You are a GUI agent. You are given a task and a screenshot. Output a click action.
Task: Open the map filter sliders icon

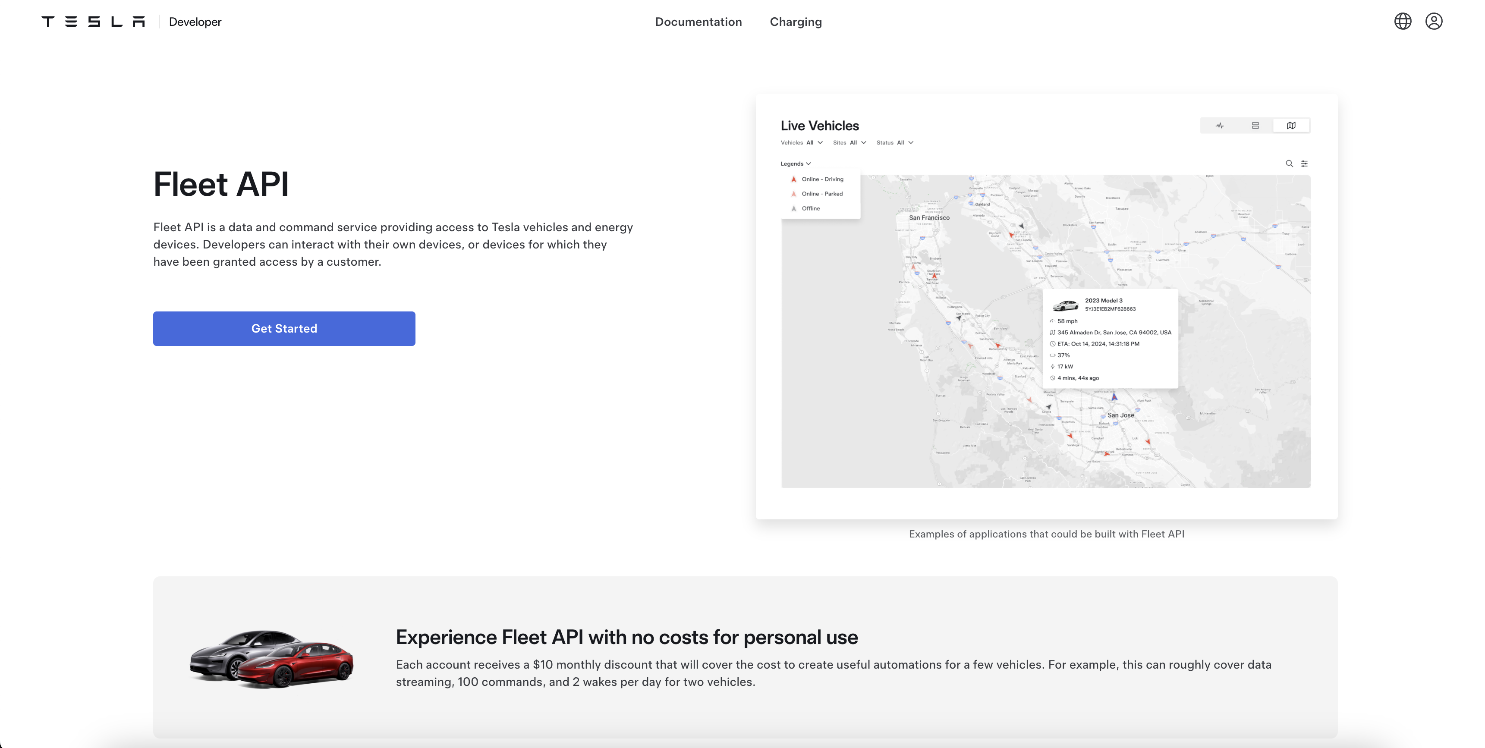click(1304, 163)
